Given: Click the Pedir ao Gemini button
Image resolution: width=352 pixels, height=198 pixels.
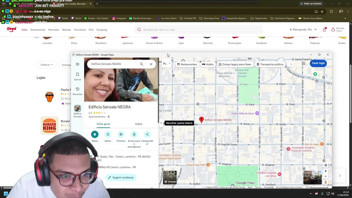Looking at the screenshot, I should [x=311, y=4].
